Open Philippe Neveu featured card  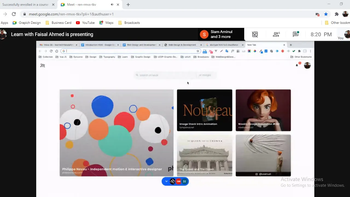116,133
